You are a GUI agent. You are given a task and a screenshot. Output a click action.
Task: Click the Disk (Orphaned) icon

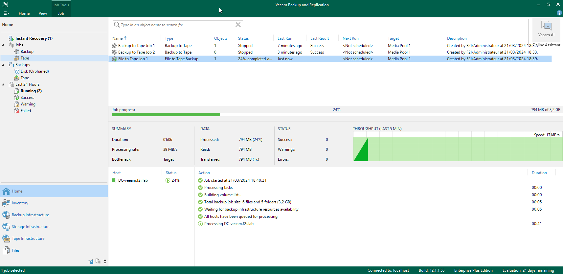tap(17, 71)
